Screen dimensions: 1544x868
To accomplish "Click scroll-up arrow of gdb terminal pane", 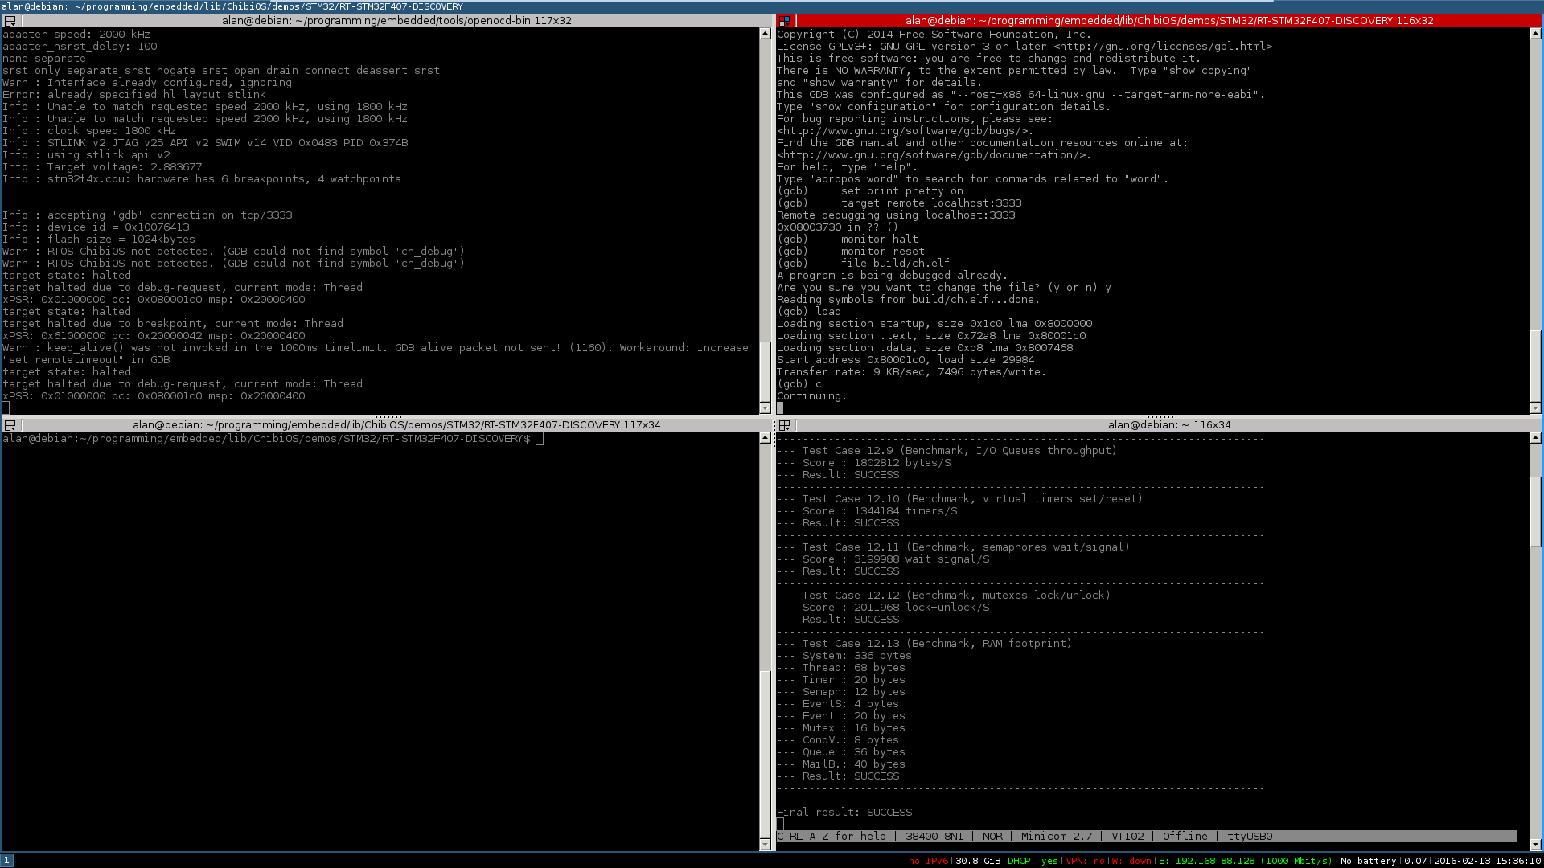I will click(x=1535, y=34).
